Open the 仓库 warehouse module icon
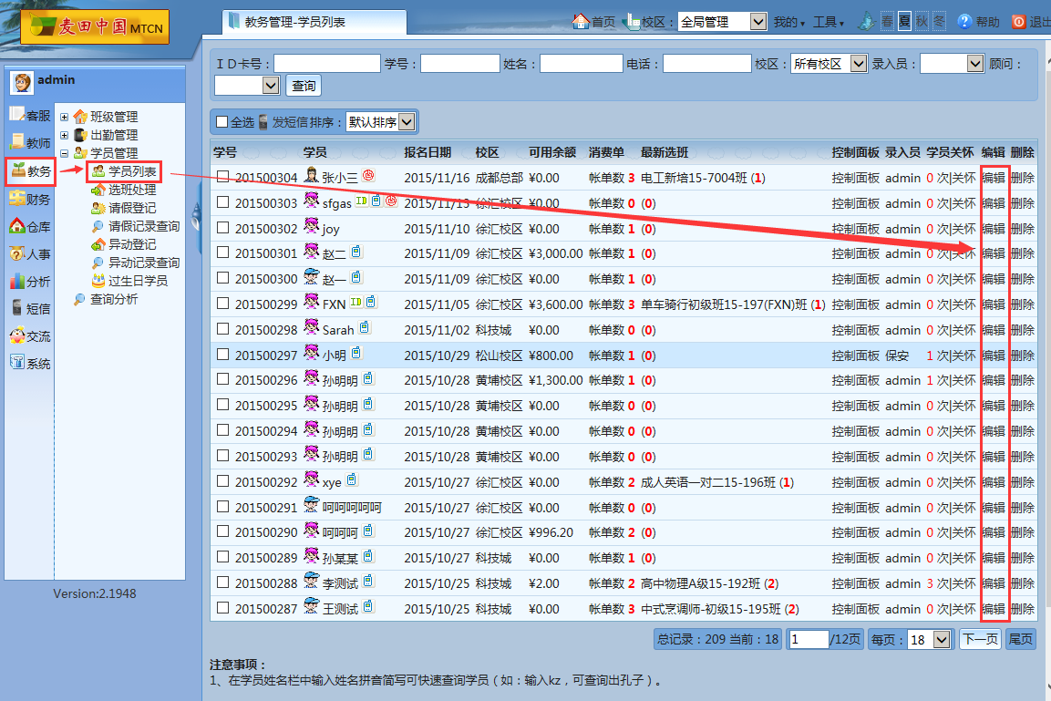Screen dimensions: 1051x701 tap(17, 226)
